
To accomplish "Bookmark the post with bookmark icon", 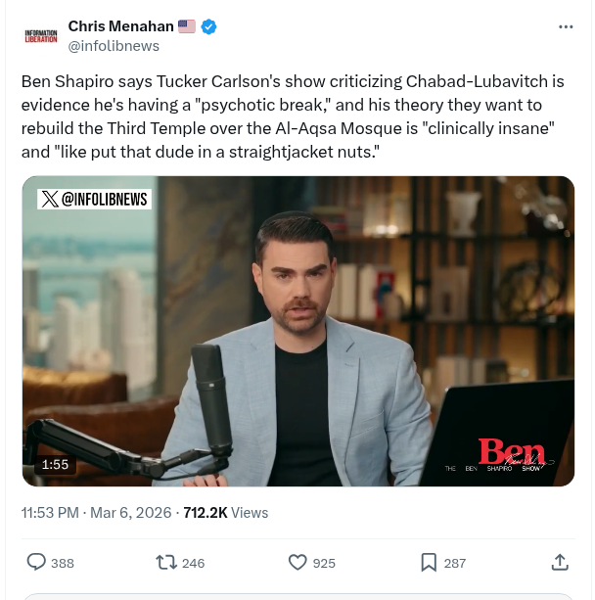I will pos(429,563).
